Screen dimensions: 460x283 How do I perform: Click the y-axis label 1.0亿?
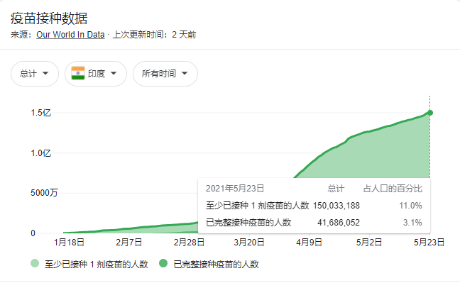pyautogui.click(x=40, y=152)
